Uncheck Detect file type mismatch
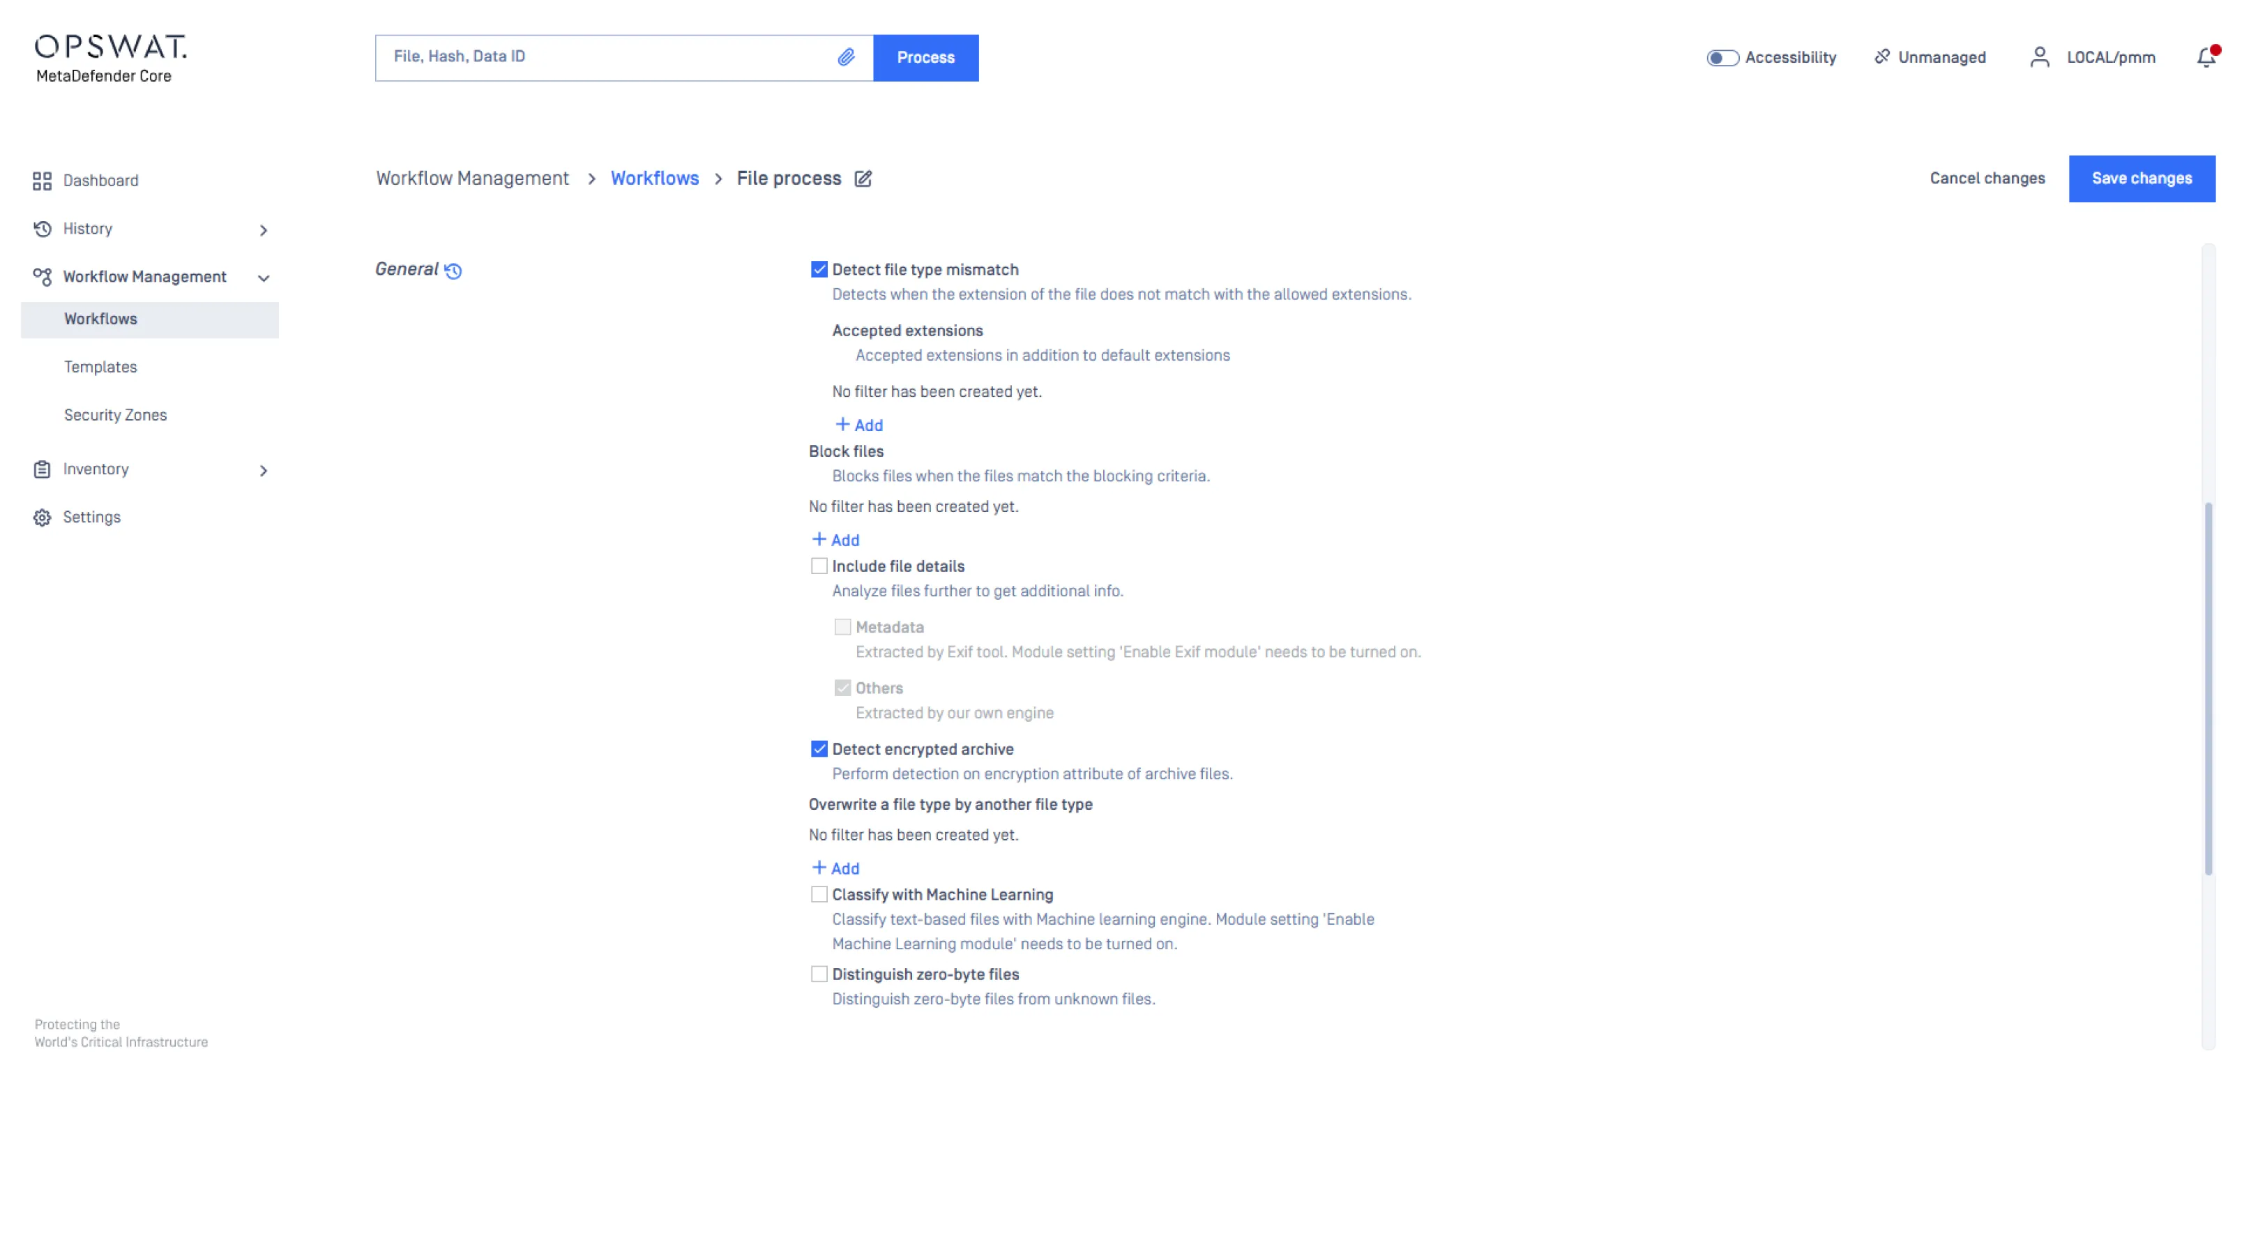Screen dimensions: 2251x1245 coord(819,269)
